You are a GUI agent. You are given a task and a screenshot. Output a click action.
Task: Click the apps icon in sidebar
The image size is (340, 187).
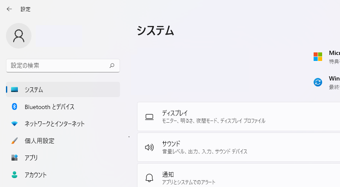coord(14,158)
